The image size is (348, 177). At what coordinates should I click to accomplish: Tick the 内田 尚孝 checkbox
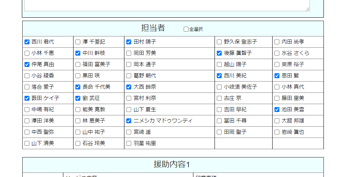(277, 42)
